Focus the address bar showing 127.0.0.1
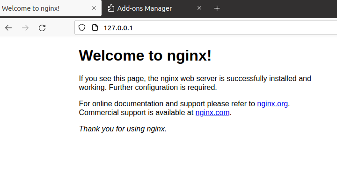The image size is (337, 171). point(205,27)
